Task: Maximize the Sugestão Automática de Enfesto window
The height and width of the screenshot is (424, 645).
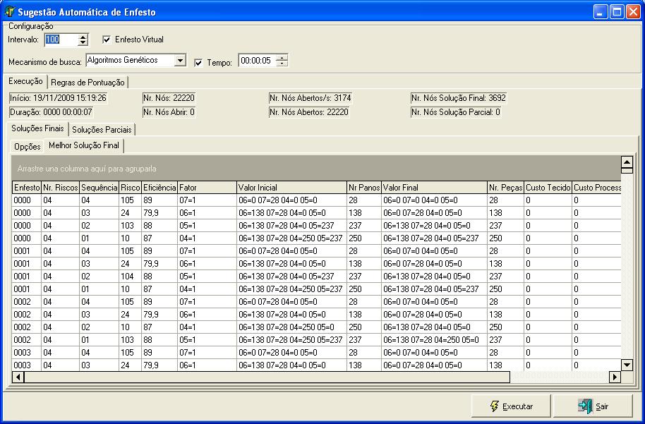Action: tap(616, 12)
